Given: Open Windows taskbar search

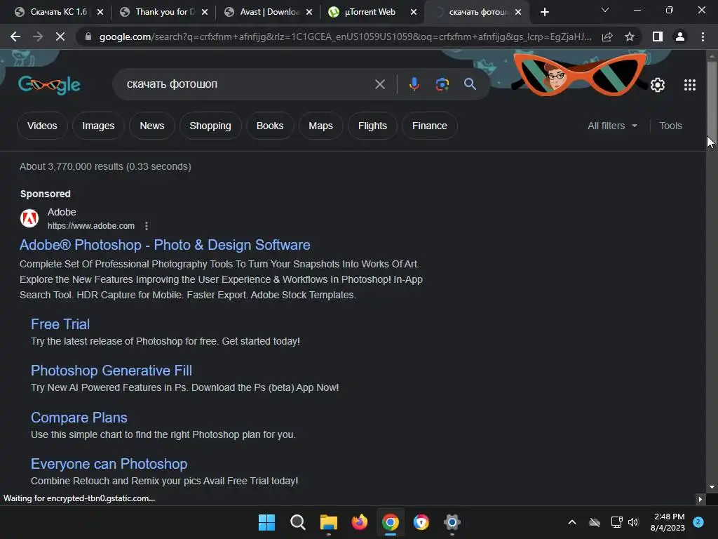Looking at the screenshot, I should pos(297,522).
